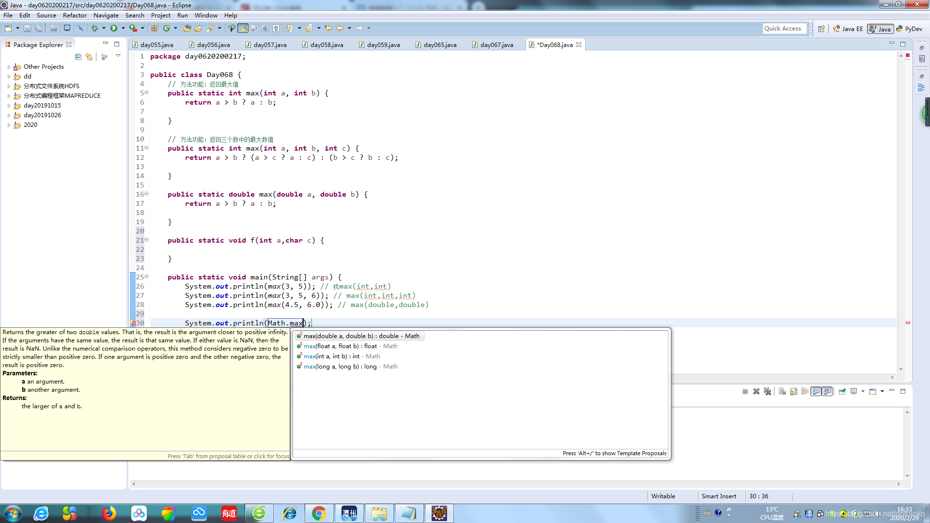Image resolution: width=930 pixels, height=523 pixels.
Task: Open Package Explorer view menu triangle
Action: click(x=118, y=56)
